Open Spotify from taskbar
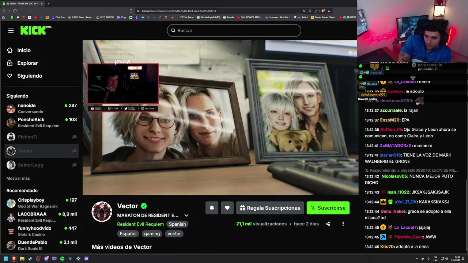The width and height of the screenshot is (468, 263). coord(62,259)
